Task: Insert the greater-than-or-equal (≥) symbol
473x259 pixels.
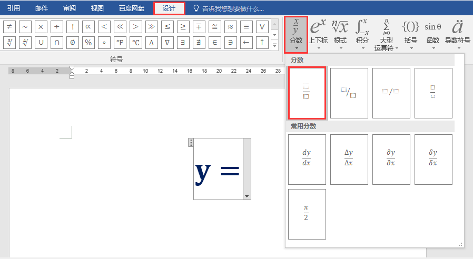Action: tap(183, 26)
